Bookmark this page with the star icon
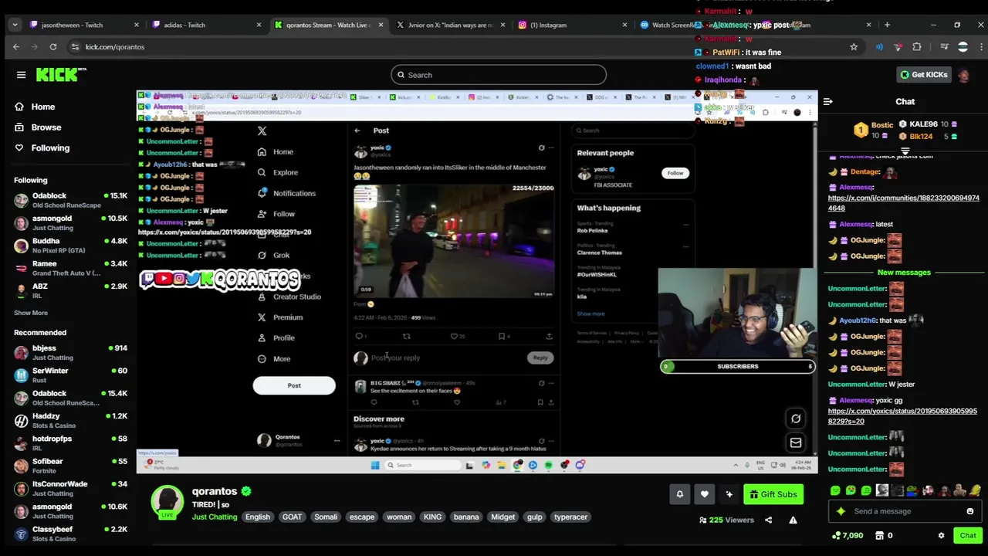Screen dimensions: 988x556 tap(854, 47)
